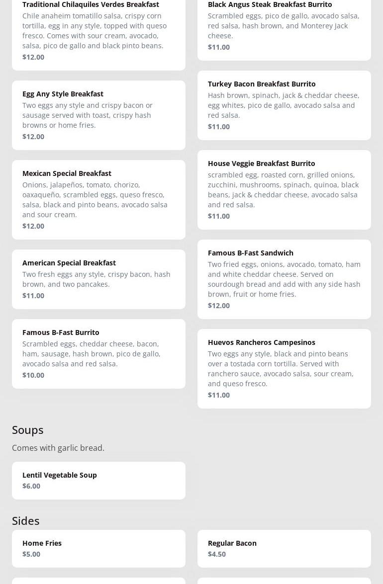Select House Veggie Breakfast Burrito
Viewport: 383px width, 584px height.
click(284, 189)
